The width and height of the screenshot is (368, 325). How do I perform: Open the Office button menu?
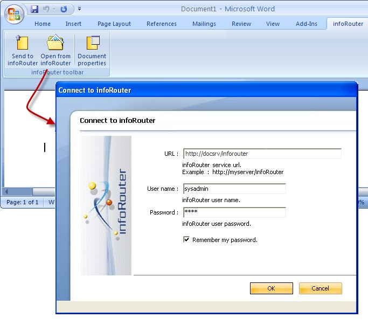(x=14, y=14)
